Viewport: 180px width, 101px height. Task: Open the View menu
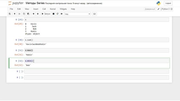[27, 9]
